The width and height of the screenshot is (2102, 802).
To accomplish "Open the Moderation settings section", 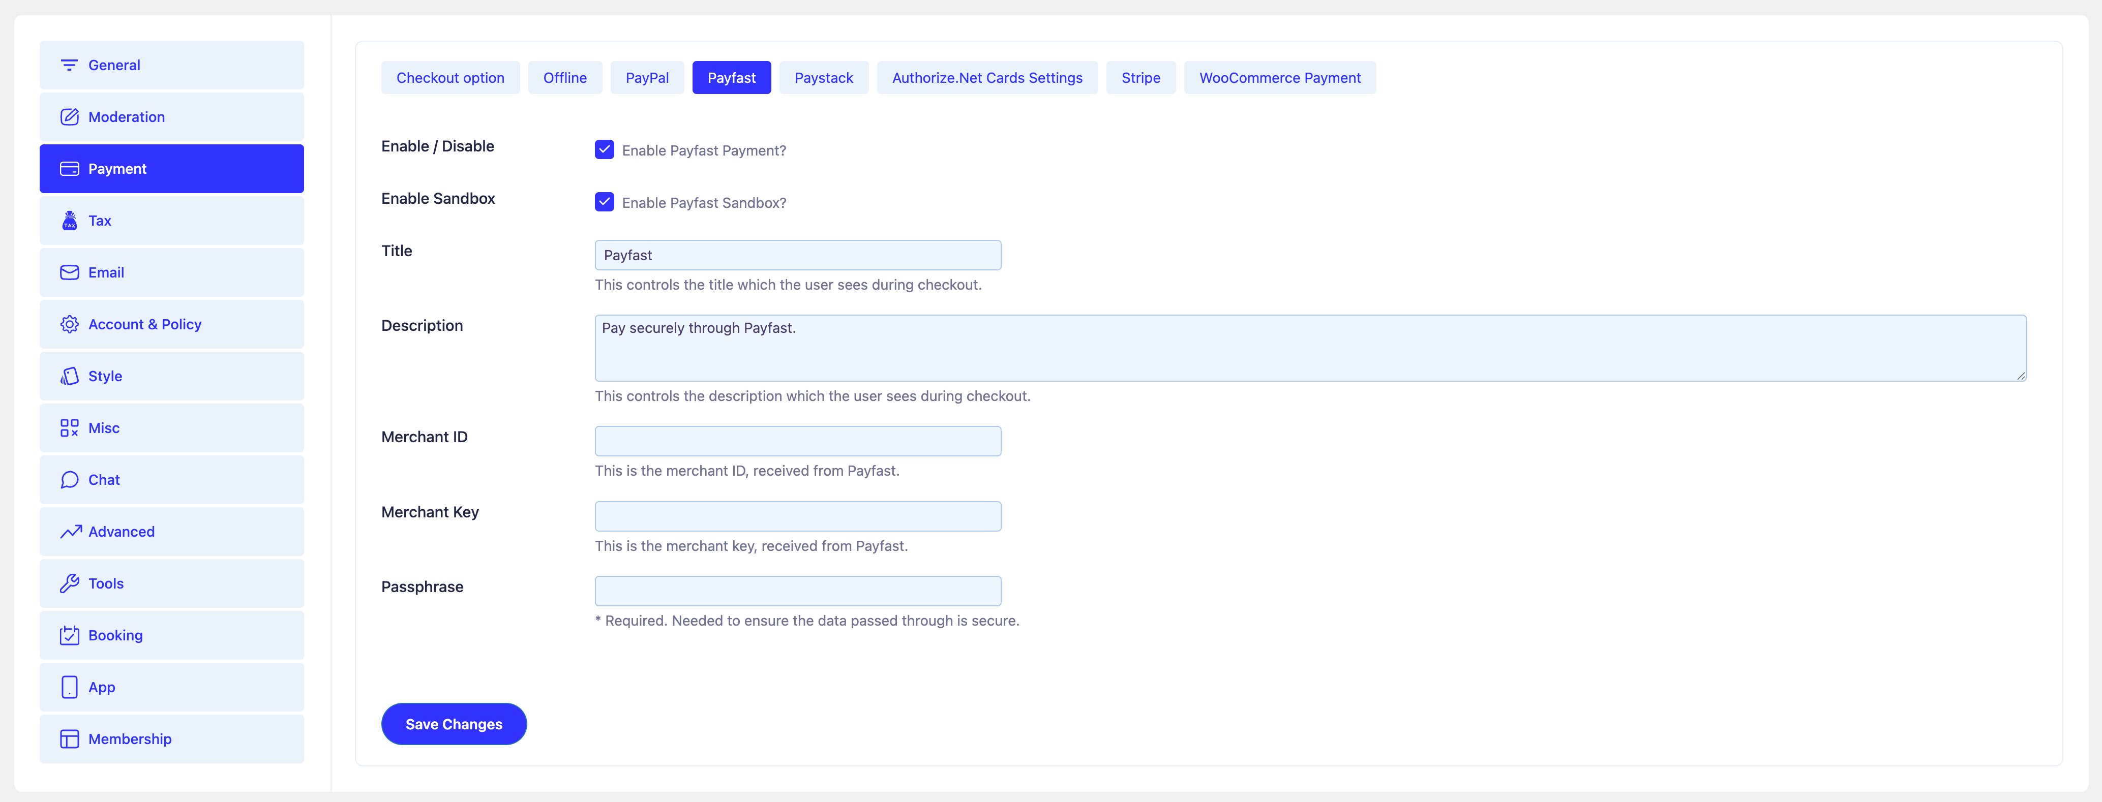I will click(x=171, y=117).
